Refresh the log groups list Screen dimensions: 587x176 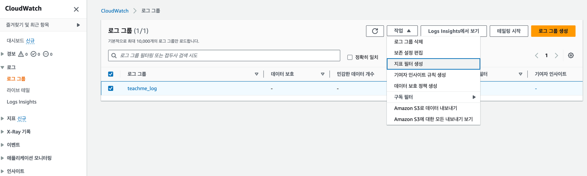(375, 31)
